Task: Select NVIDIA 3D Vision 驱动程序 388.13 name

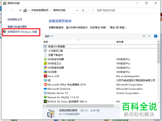Action: (67, 102)
